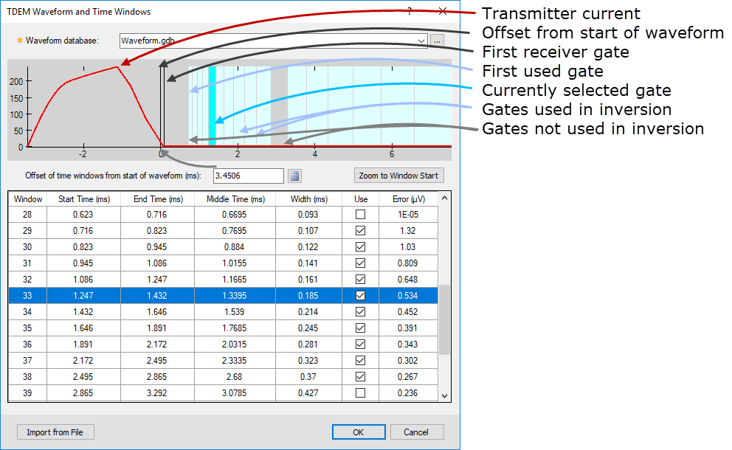This screenshot has width=732, height=450.
Task: Confirm with the OK button
Action: [359, 432]
